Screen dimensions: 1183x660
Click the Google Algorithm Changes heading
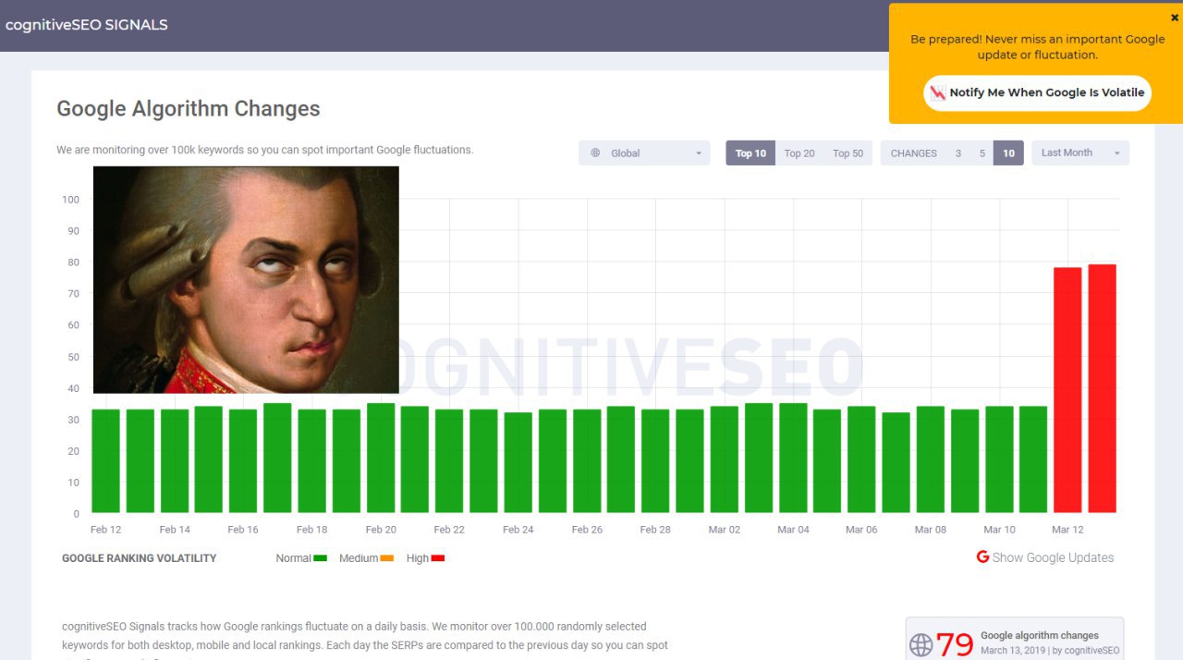click(189, 109)
